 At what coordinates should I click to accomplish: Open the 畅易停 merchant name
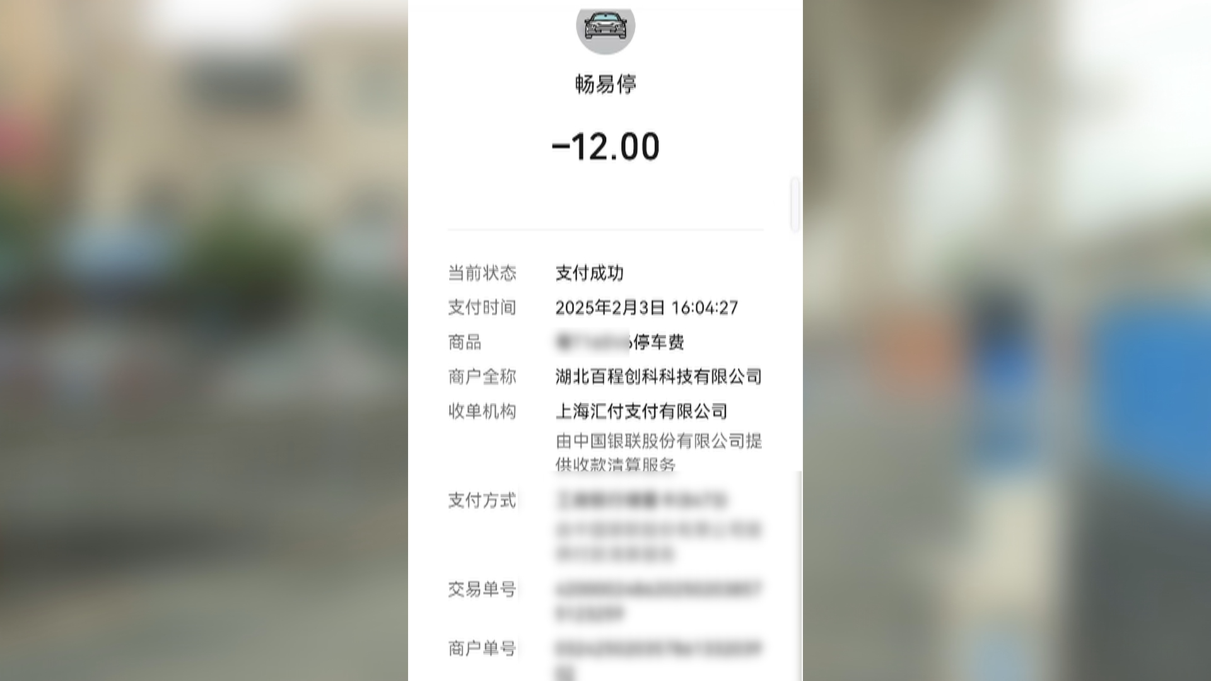pos(605,84)
